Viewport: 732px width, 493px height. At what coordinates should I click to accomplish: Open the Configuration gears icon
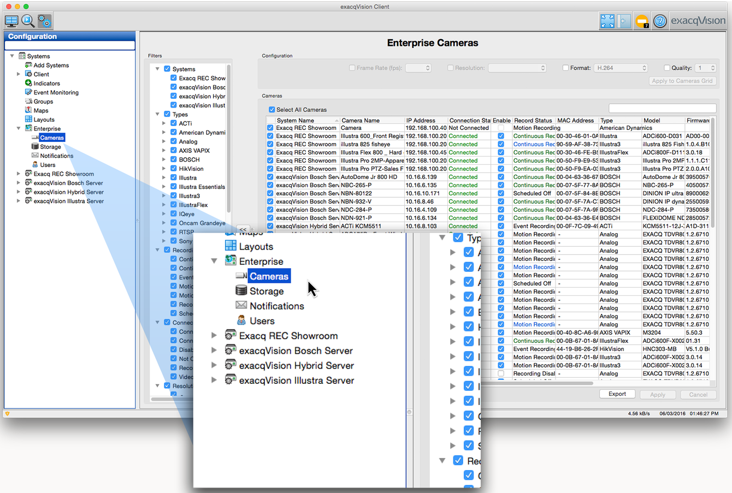pyautogui.click(x=44, y=21)
